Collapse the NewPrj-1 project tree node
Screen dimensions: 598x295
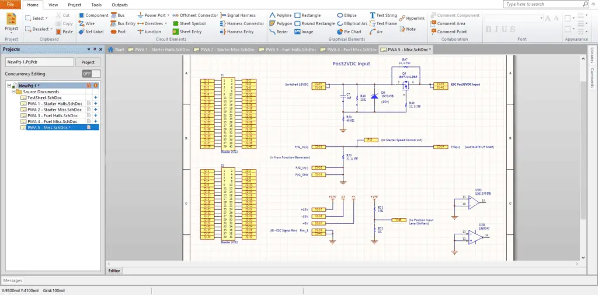[x=8, y=86]
